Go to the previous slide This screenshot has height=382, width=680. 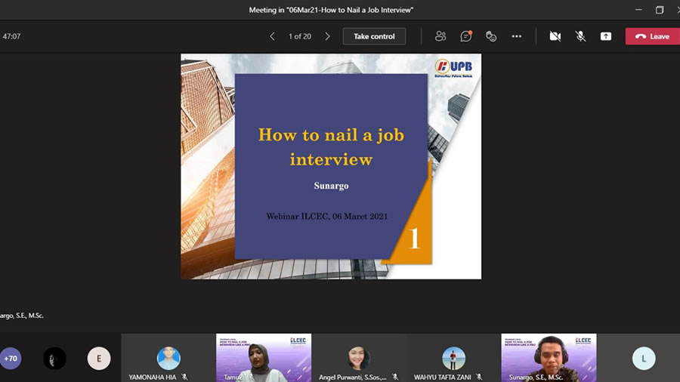(273, 36)
